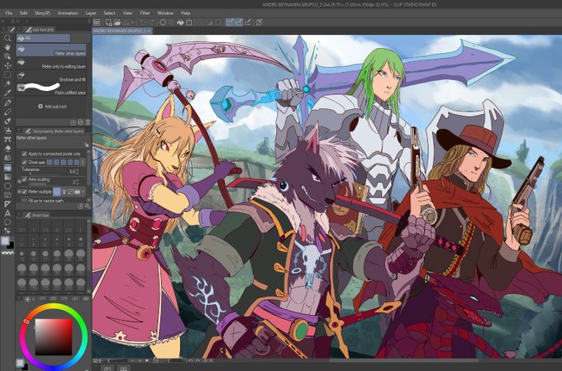Viewport: 562px width, 371px height.
Task: Expand the Close gap amount arrow
Action: pos(83,163)
